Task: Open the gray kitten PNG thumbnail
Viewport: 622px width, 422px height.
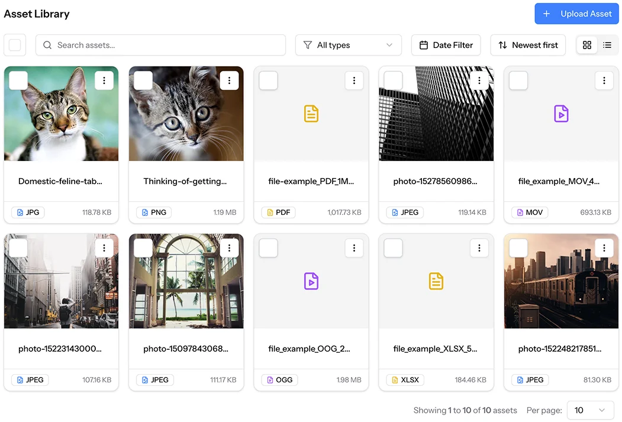Action: pyautogui.click(x=186, y=114)
